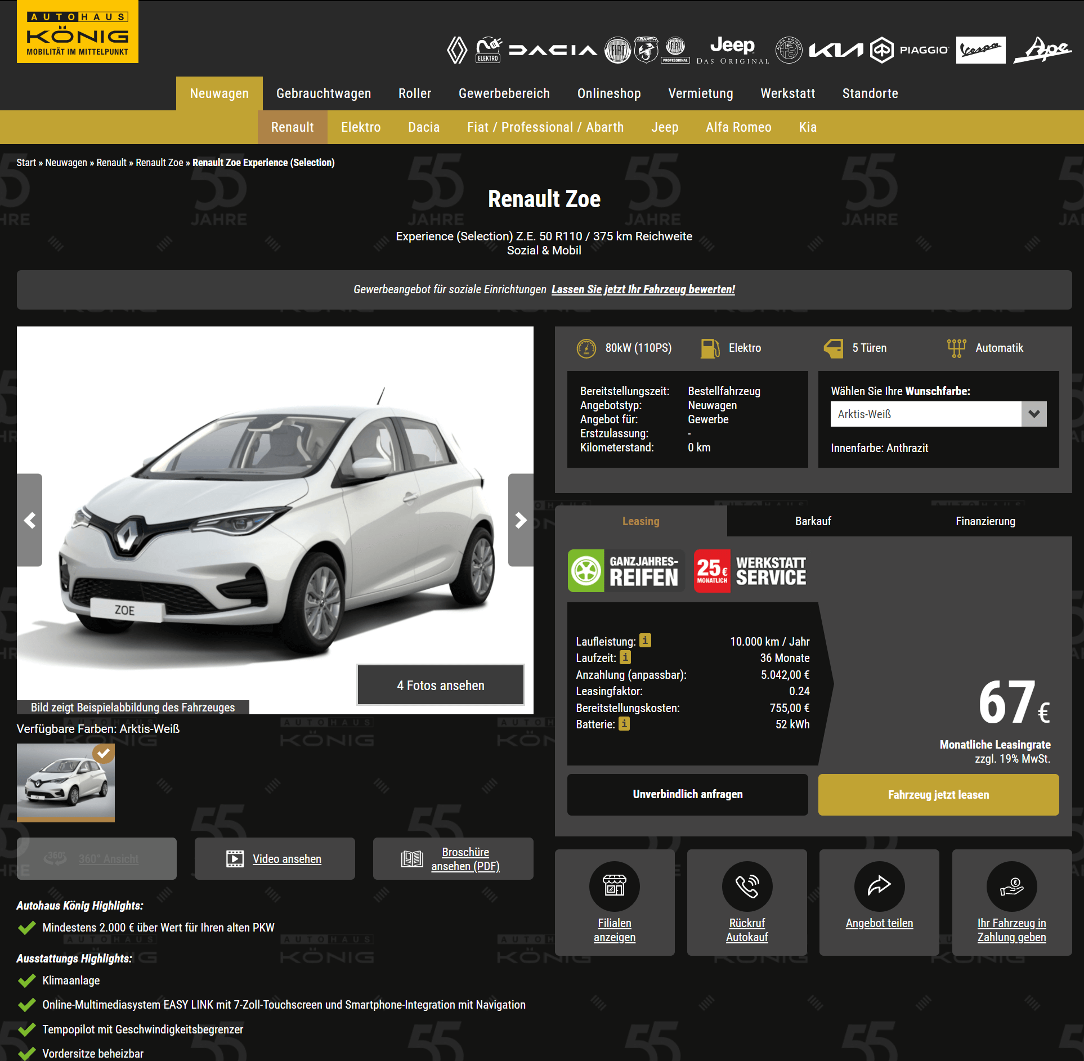Screen dimensions: 1084x1061
Task: Switch to the Finanzierung tab
Action: click(x=986, y=521)
